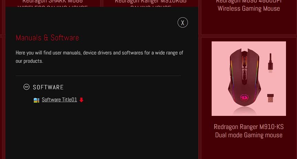The width and height of the screenshot is (297, 159).
Task: Close the Manuals & Software popup
Action: click(x=183, y=22)
